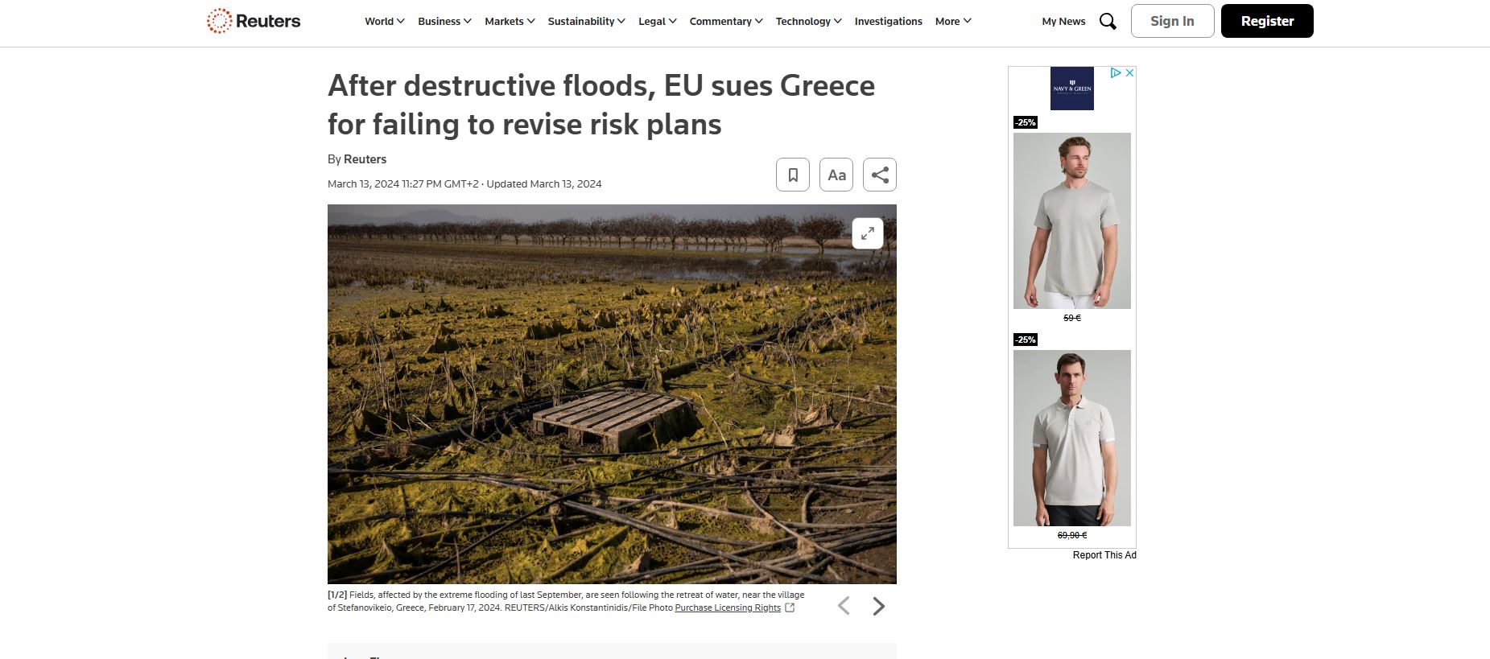Click the Report This Ad link
This screenshot has height=659, width=1490.
[x=1104, y=555]
